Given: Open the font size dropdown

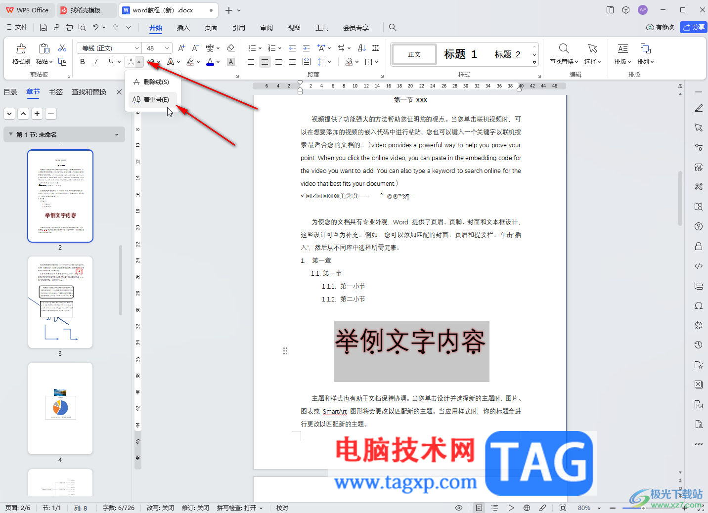Looking at the screenshot, I should [x=167, y=48].
